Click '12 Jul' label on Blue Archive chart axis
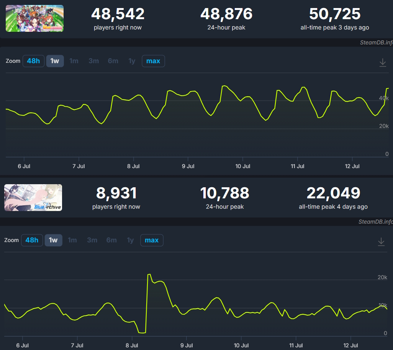 tap(350, 345)
